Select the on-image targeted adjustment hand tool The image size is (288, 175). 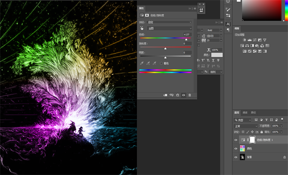coord(142,28)
